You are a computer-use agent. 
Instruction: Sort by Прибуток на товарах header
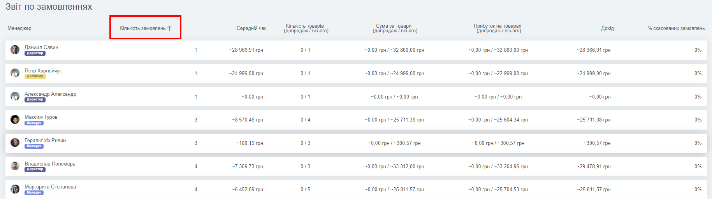[498, 28]
